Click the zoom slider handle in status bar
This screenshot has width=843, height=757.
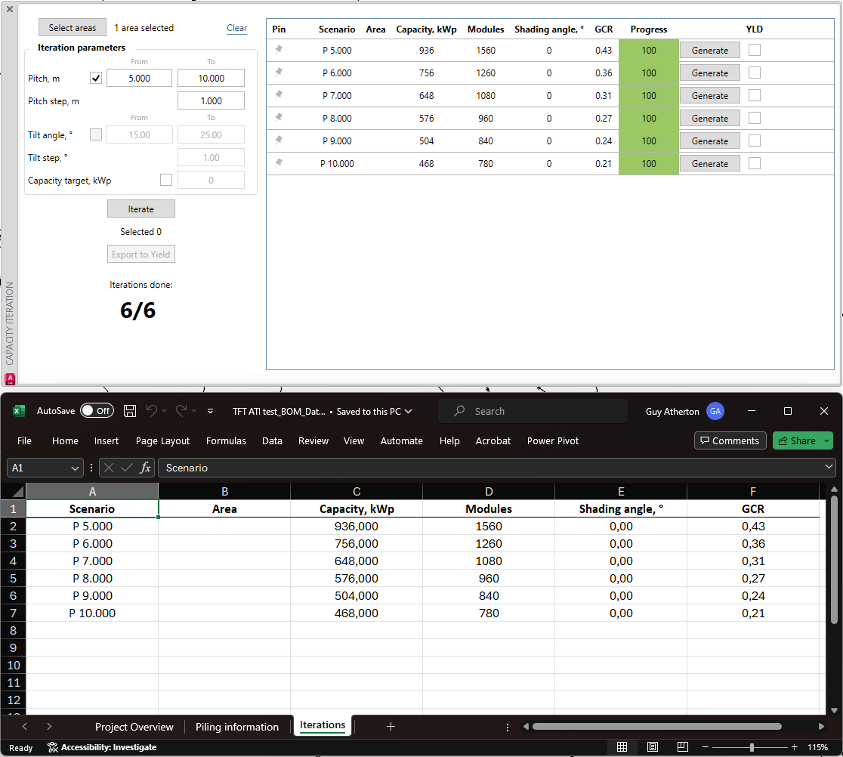coord(752,747)
